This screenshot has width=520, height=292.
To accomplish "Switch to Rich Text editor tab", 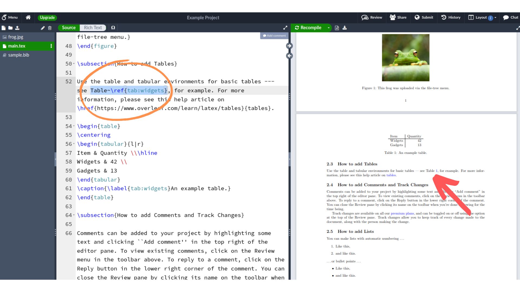I will pos(92,28).
